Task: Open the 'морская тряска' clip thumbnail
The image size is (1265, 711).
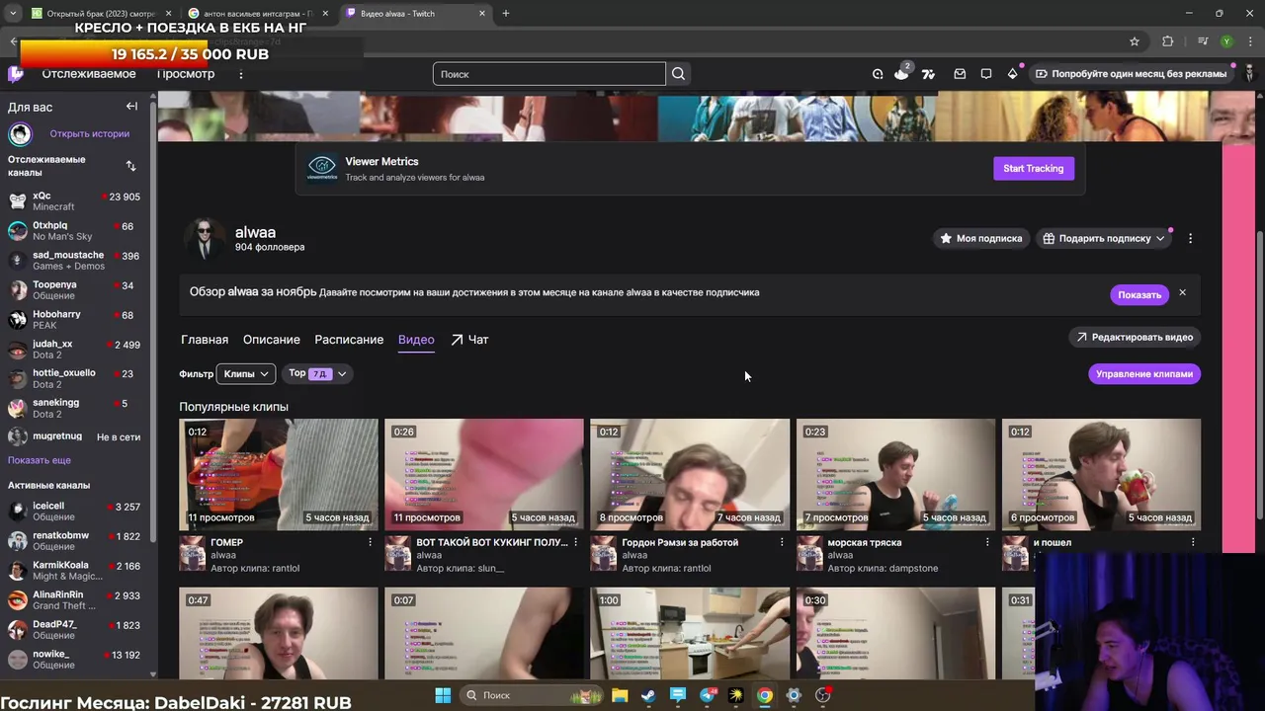Action: [895, 474]
